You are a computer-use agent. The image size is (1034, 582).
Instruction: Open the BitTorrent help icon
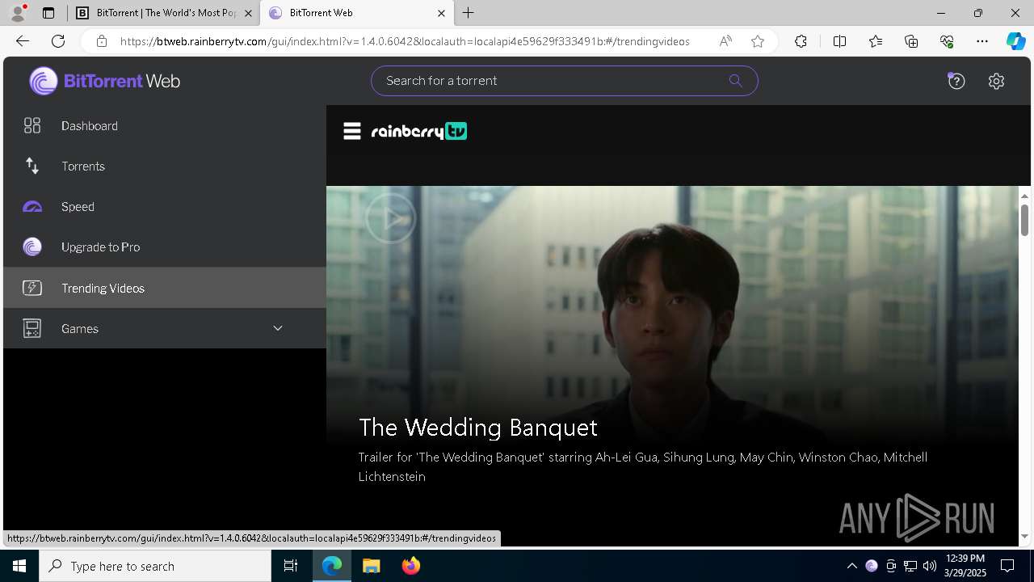coord(956,81)
